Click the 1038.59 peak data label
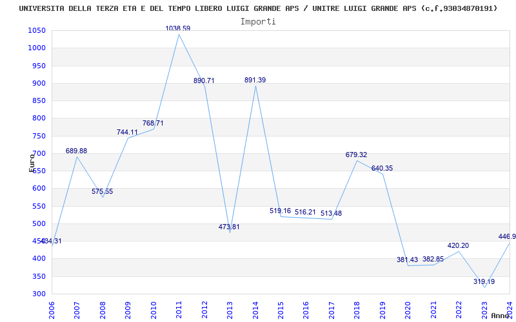 pos(178,28)
